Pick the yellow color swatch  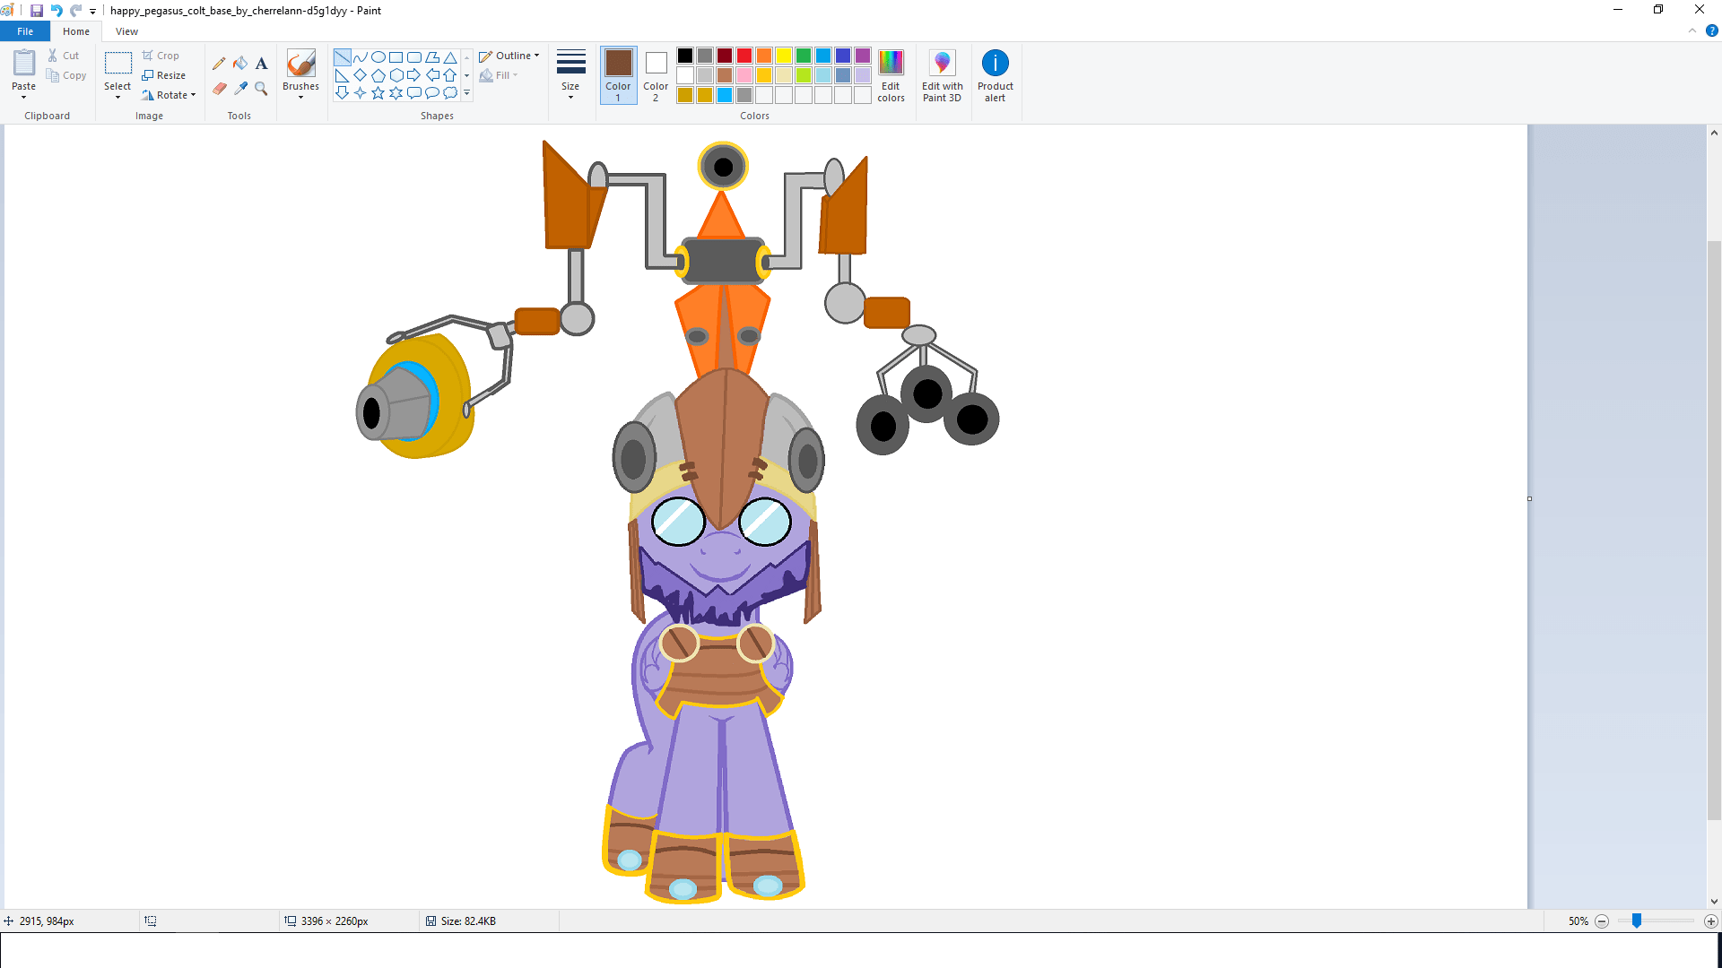784,56
